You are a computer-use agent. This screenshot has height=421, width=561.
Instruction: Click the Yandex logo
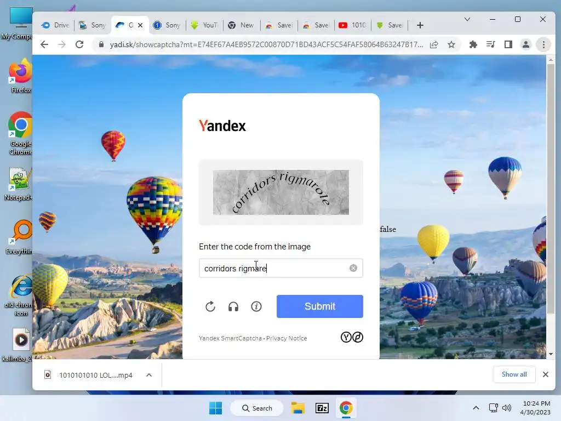[222, 126]
